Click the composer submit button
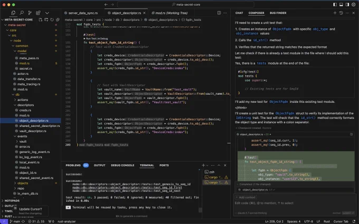 (x=348, y=213)
